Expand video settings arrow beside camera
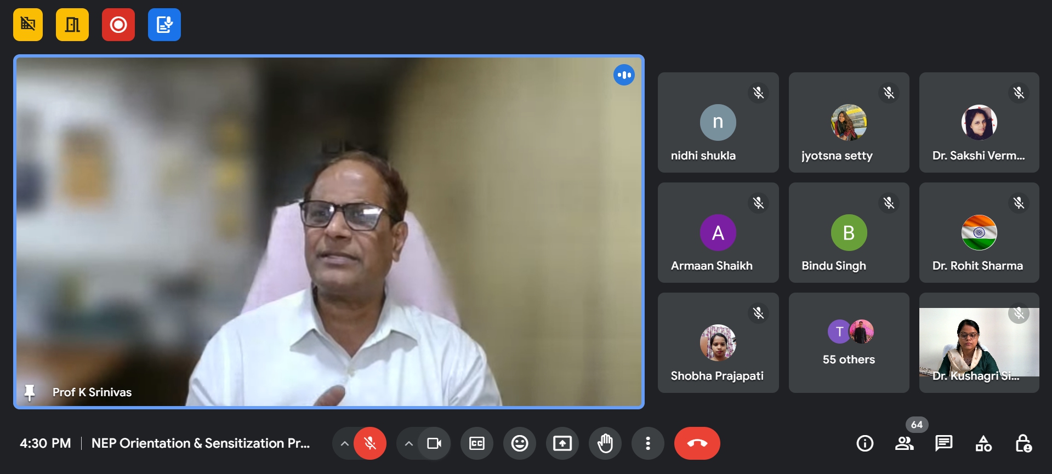The height and width of the screenshot is (474, 1052). (408, 443)
